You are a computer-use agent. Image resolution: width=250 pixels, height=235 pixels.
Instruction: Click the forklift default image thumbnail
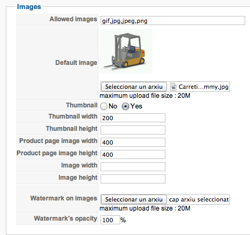pyautogui.click(x=126, y=52)
